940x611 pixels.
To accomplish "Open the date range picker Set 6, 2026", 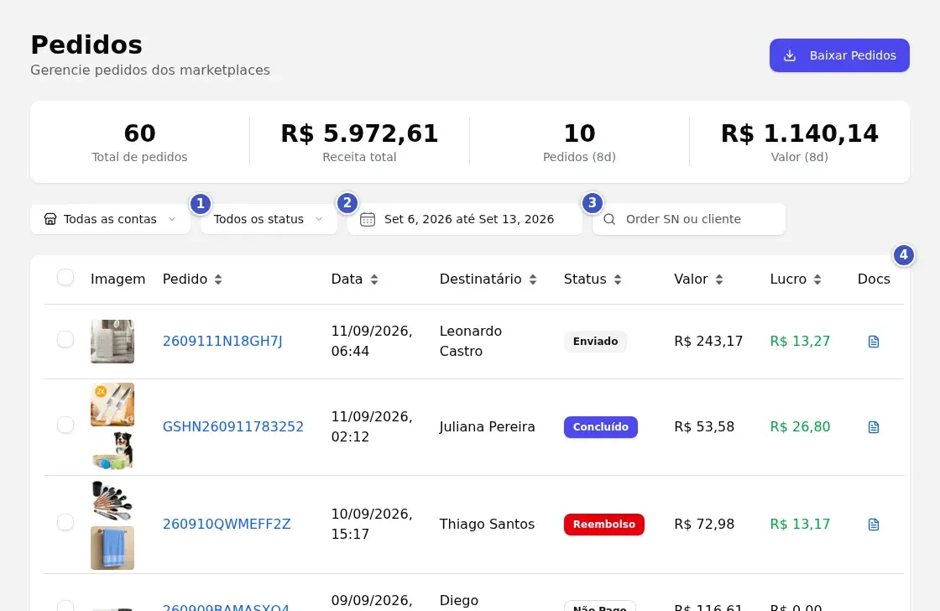I will click(x=465, y=219).
